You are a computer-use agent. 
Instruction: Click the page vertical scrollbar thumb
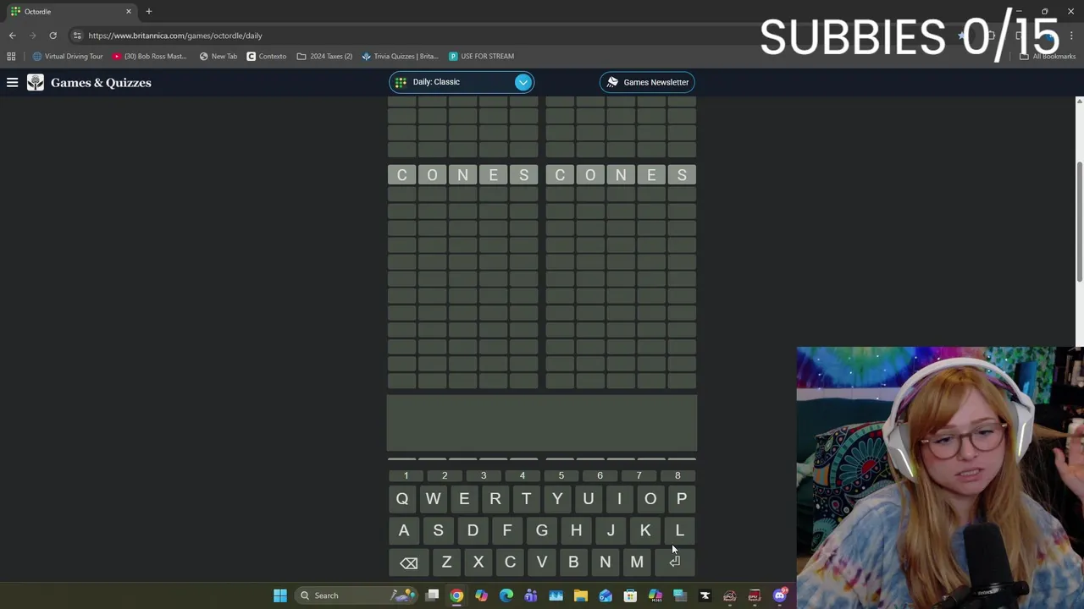(1079, 220)
